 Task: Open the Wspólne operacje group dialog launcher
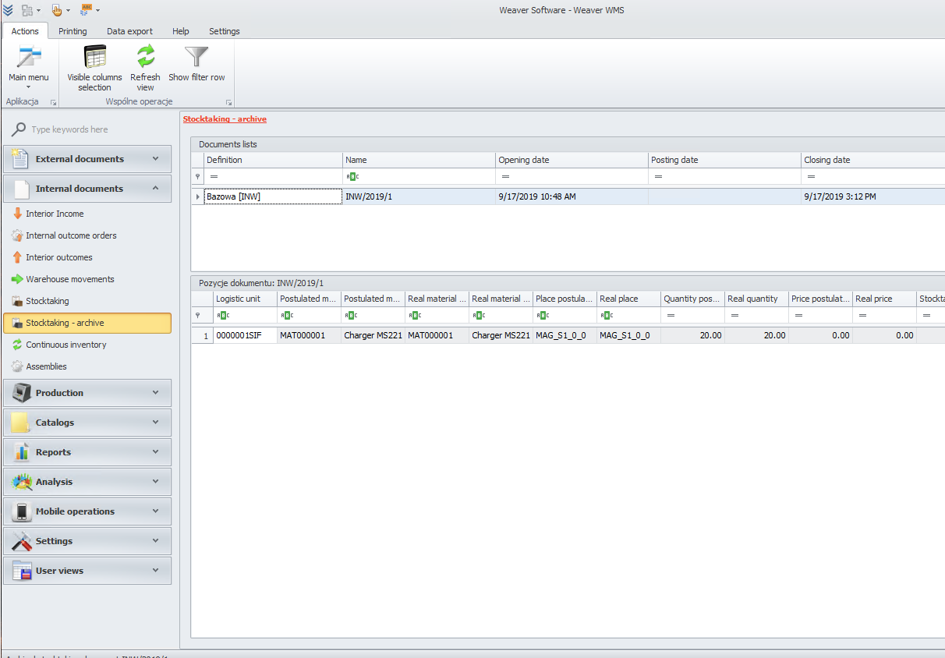tap(228, 102)
